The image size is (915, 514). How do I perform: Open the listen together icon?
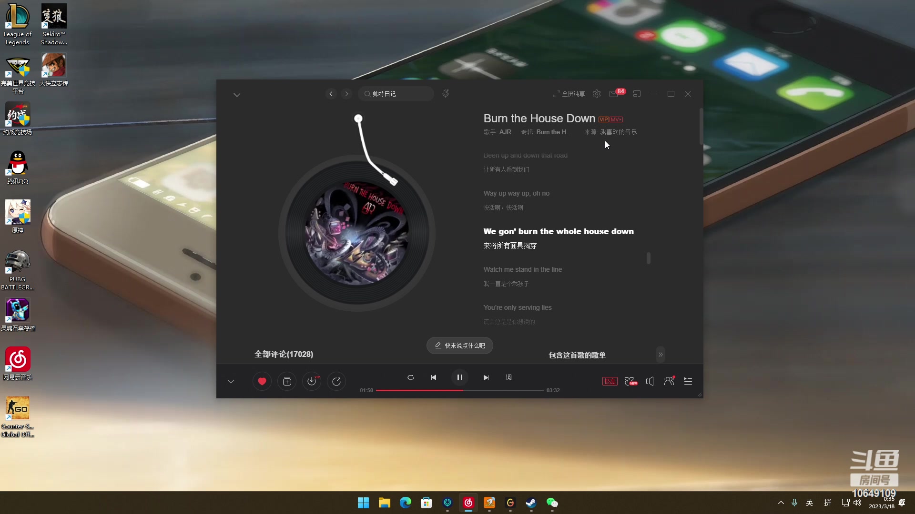pyautogui.click(x=669, y=381)
